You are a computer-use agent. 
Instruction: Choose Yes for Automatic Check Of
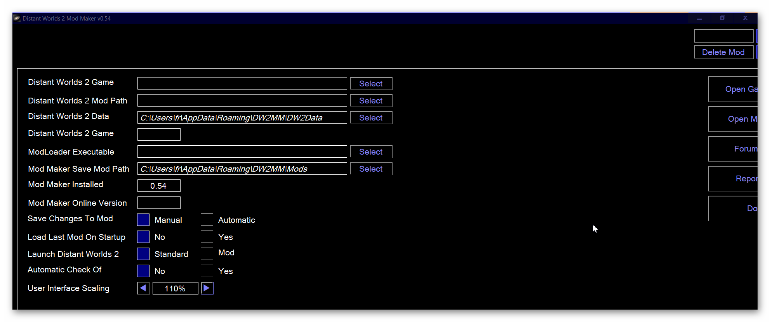click(x=207, y=271)
